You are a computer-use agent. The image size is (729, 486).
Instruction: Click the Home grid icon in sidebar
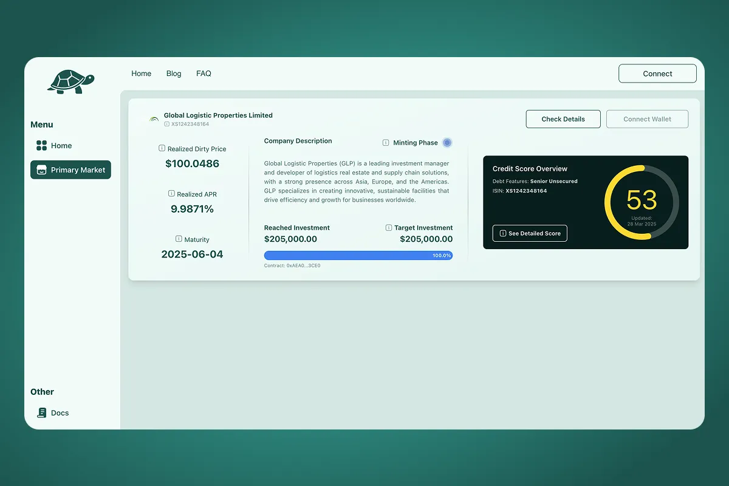41,146
